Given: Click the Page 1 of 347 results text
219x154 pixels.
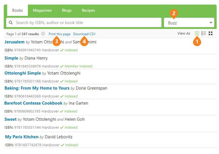Looking at the screenshot, I should (23, 34).
